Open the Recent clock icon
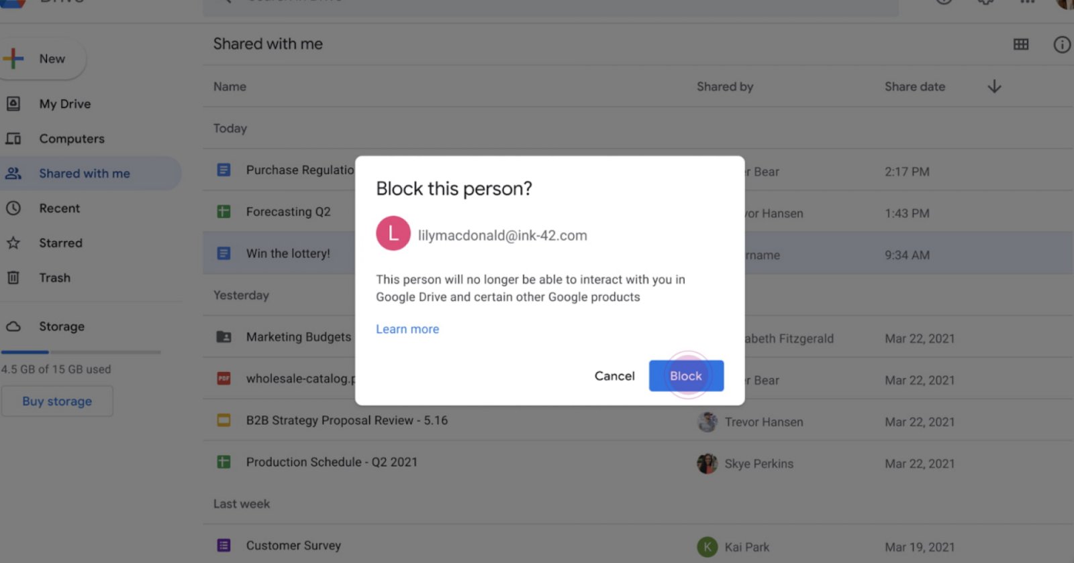Screen dimensions: 1074x563 pyautogui.click(x=13, y=208)
